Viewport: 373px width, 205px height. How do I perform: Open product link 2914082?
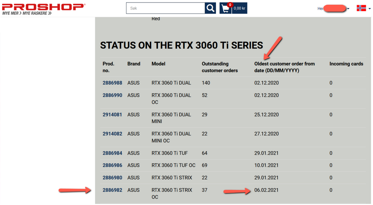[x=112, y=134]
